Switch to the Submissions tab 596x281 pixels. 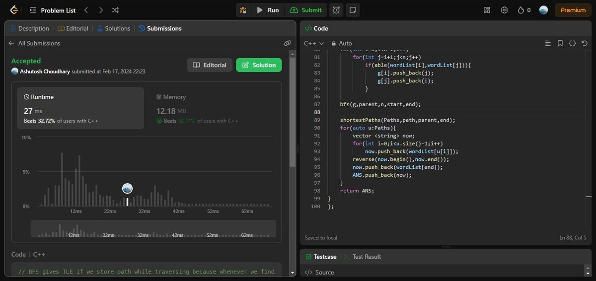point(160,28)
